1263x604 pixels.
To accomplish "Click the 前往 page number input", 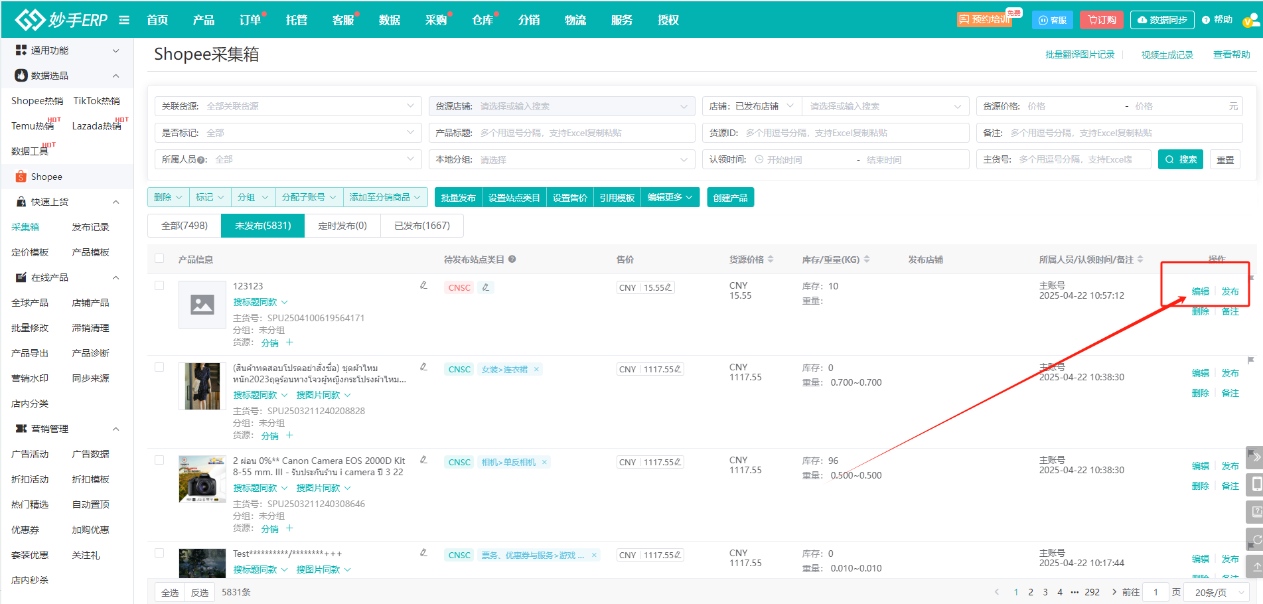I will (1155, 592).
